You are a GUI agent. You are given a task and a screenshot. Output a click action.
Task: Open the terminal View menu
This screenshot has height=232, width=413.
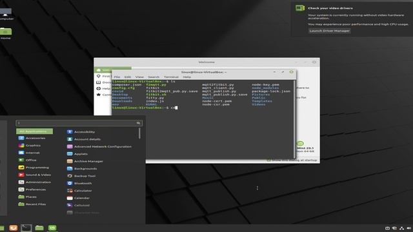pyautogui.click(x=139, y=77)
